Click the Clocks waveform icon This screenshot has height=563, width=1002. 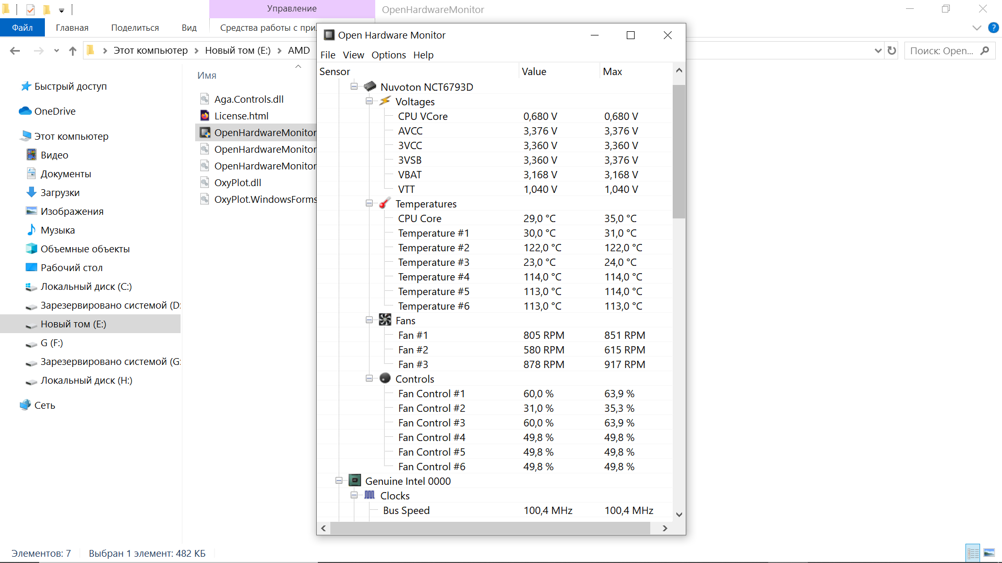pyautogui.click(x=369, y=495)
